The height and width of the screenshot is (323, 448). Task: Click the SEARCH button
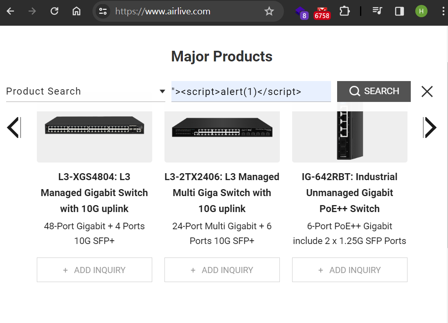coord(374,91)
